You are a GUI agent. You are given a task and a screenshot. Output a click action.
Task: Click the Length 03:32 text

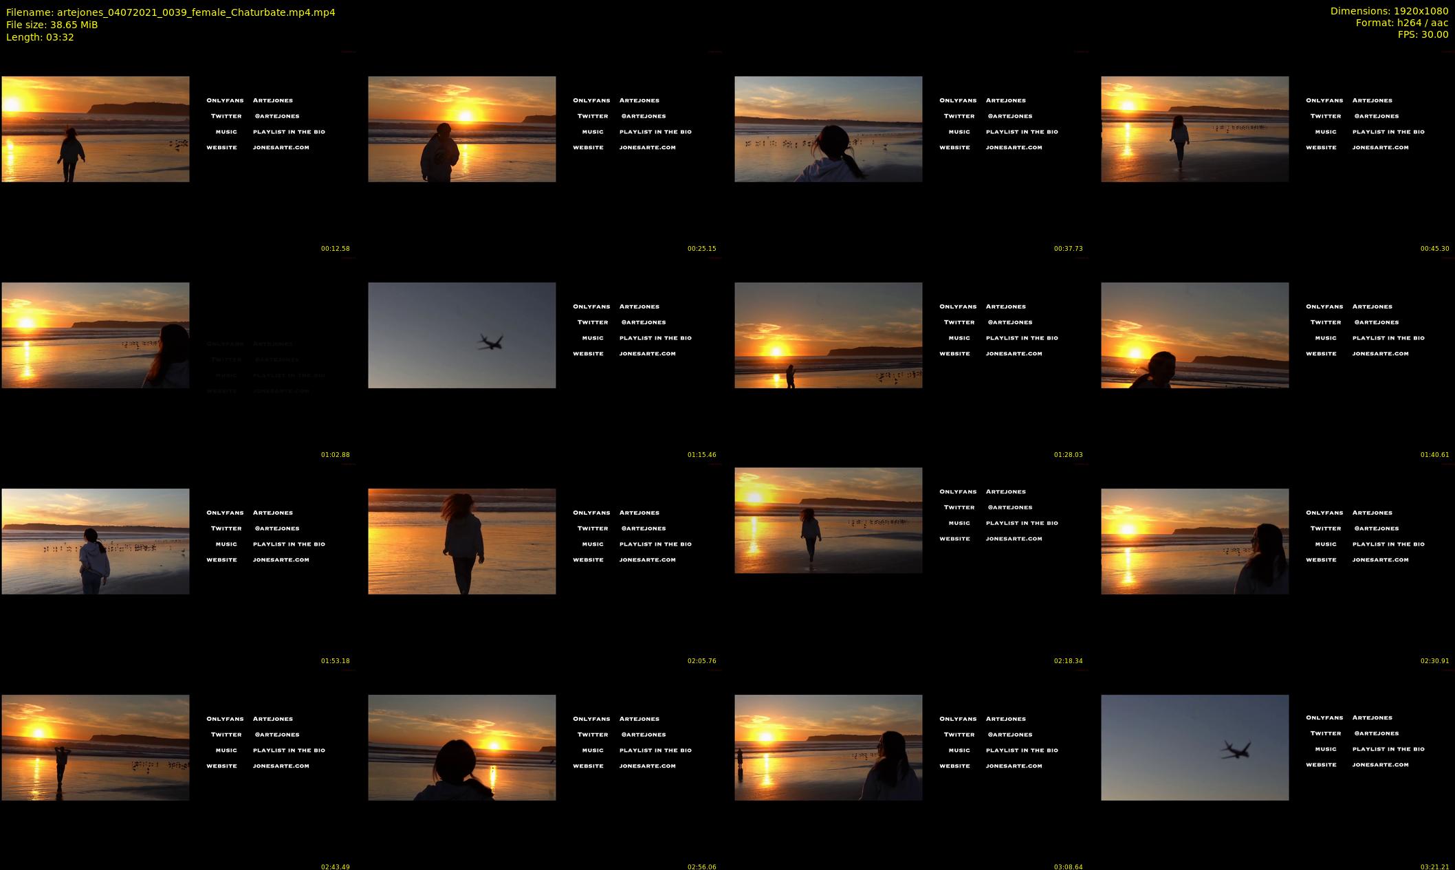point(40,37)
